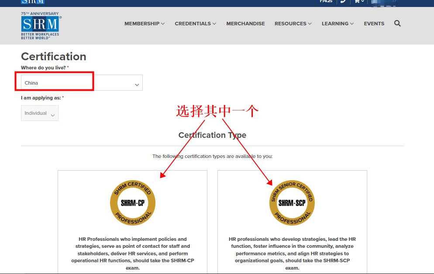Click the phone contact icon

click(x=343, y=1)
